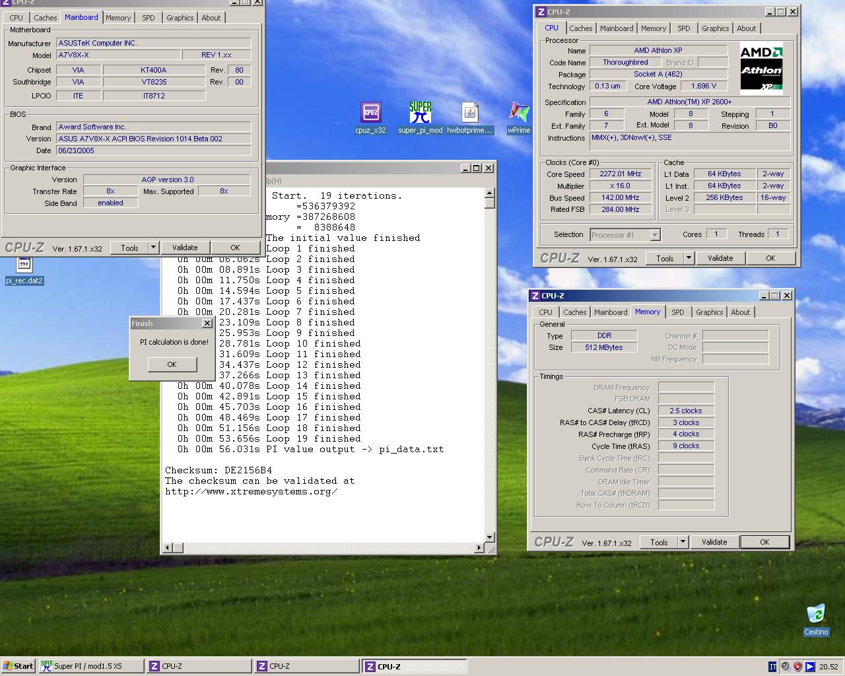Click OK in the CPU-Z CPU window
Screen dimensions: 845x676
click(x=770, y=258)
